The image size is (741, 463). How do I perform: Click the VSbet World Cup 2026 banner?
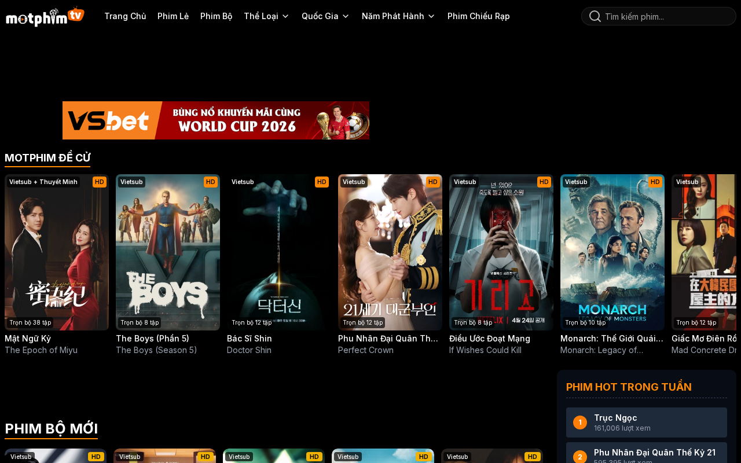(216, 120)
